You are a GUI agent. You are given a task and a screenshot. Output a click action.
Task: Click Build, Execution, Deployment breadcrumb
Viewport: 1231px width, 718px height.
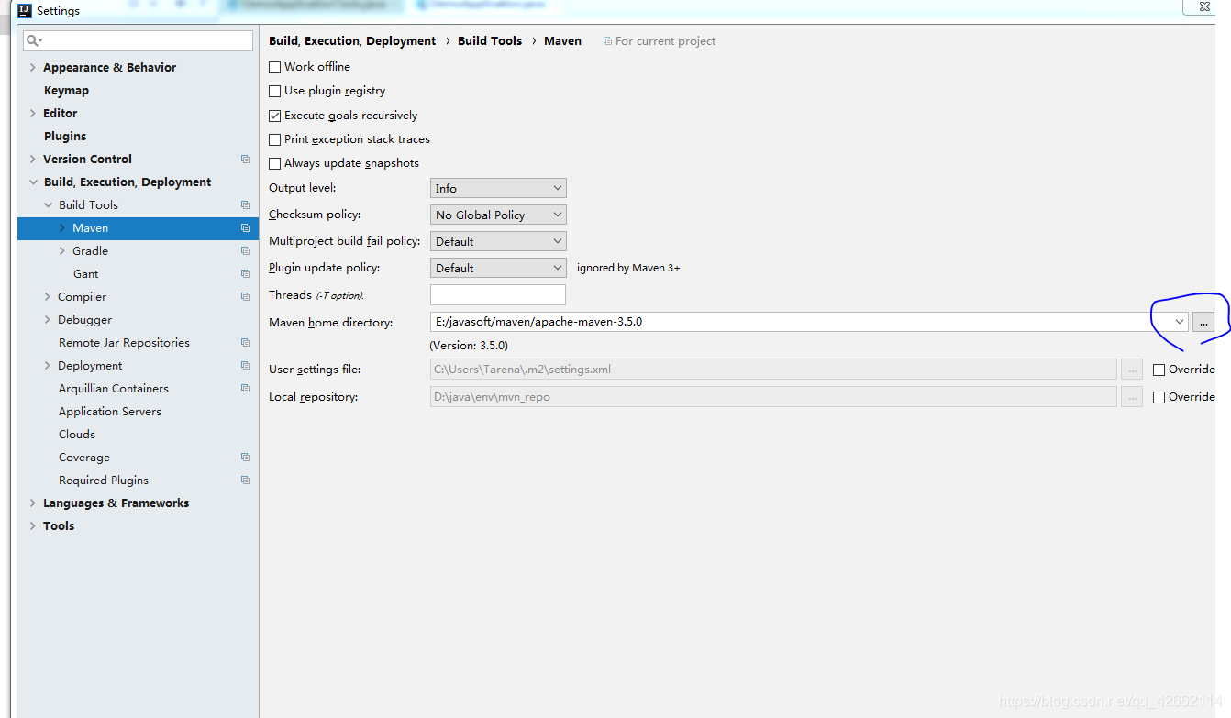tap(352, 41)
